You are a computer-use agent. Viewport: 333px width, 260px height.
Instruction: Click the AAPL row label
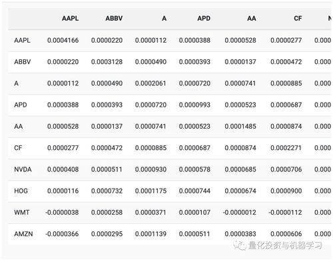click(x=22, y=41)
